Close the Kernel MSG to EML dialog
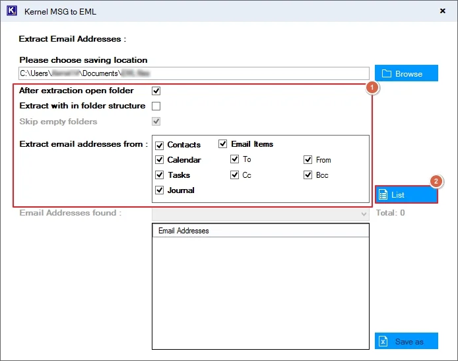Viewport: 458px width, 361px height. (441, 11)
